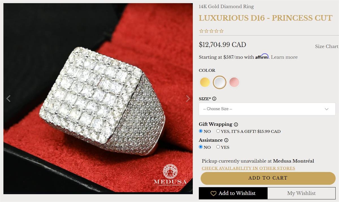Advance to the next product image arrow
The height and width of the screenshot is (202, 339).
click(188, 98)
